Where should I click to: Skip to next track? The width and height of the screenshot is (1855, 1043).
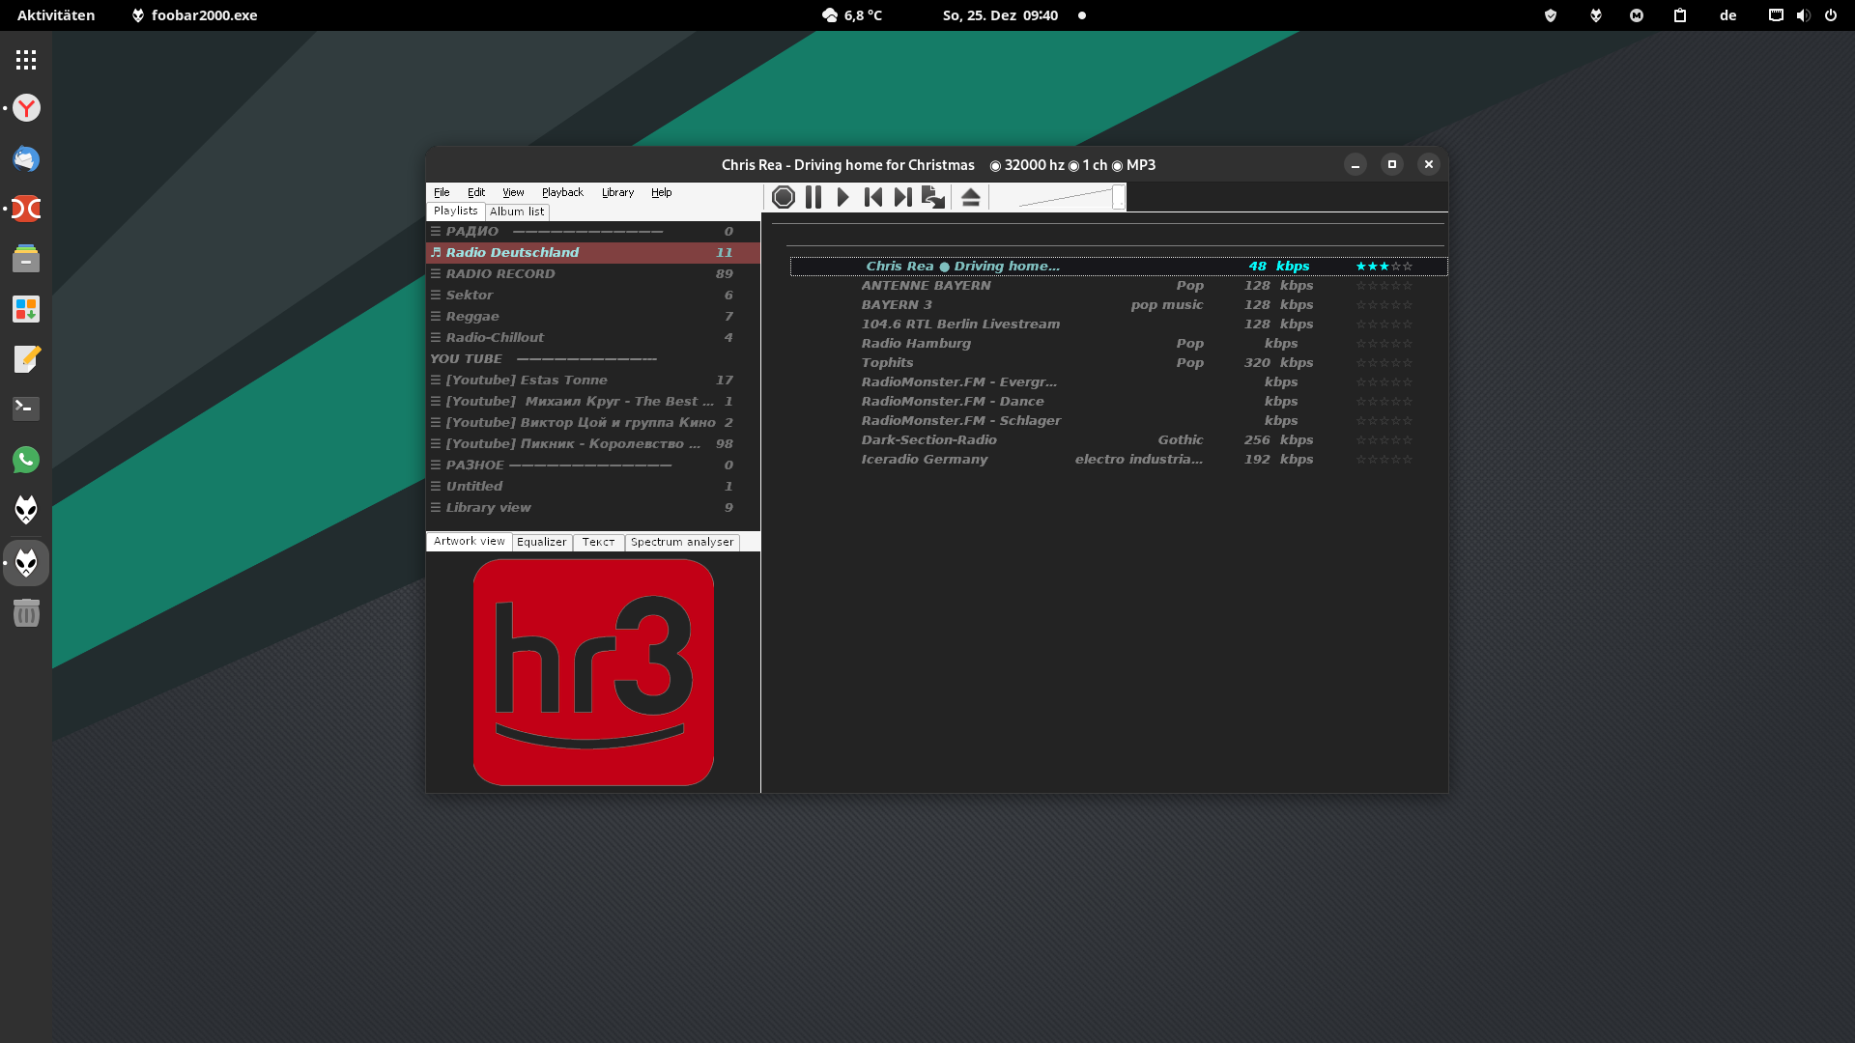click(902, 197)
